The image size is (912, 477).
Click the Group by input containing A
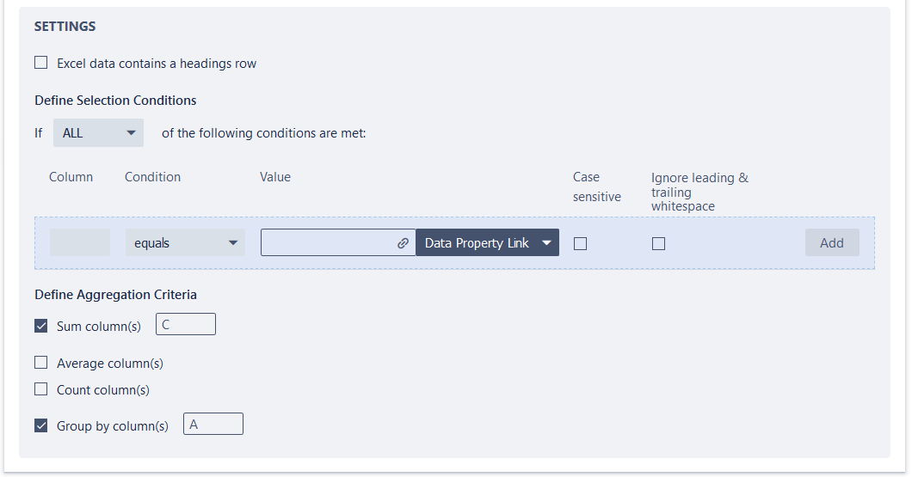(x=213, y=425)
